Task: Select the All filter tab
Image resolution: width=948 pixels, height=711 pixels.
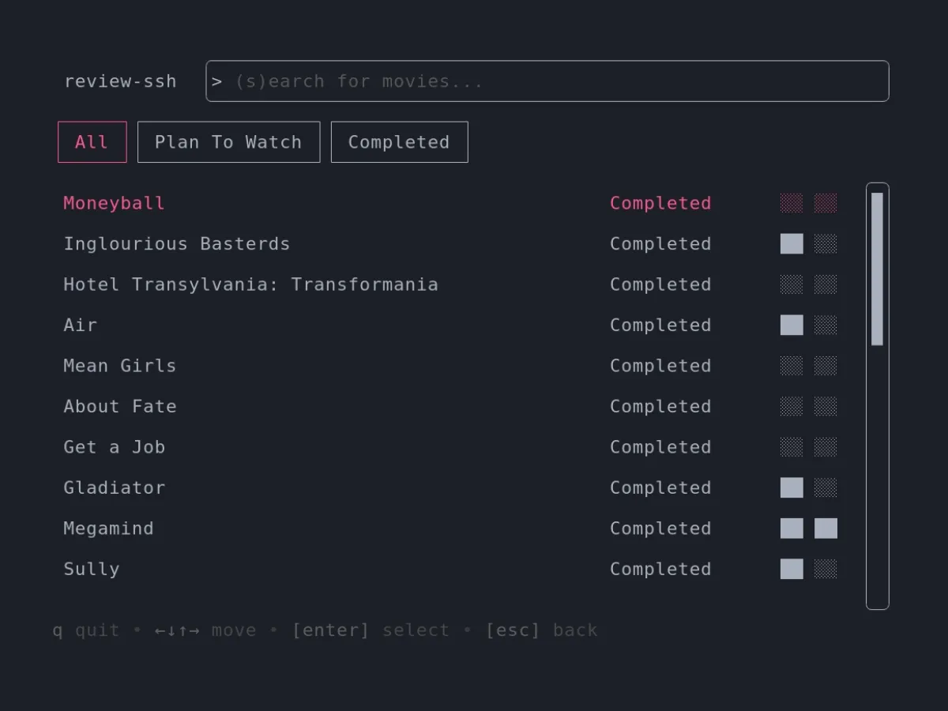Action: click(92, 142)
